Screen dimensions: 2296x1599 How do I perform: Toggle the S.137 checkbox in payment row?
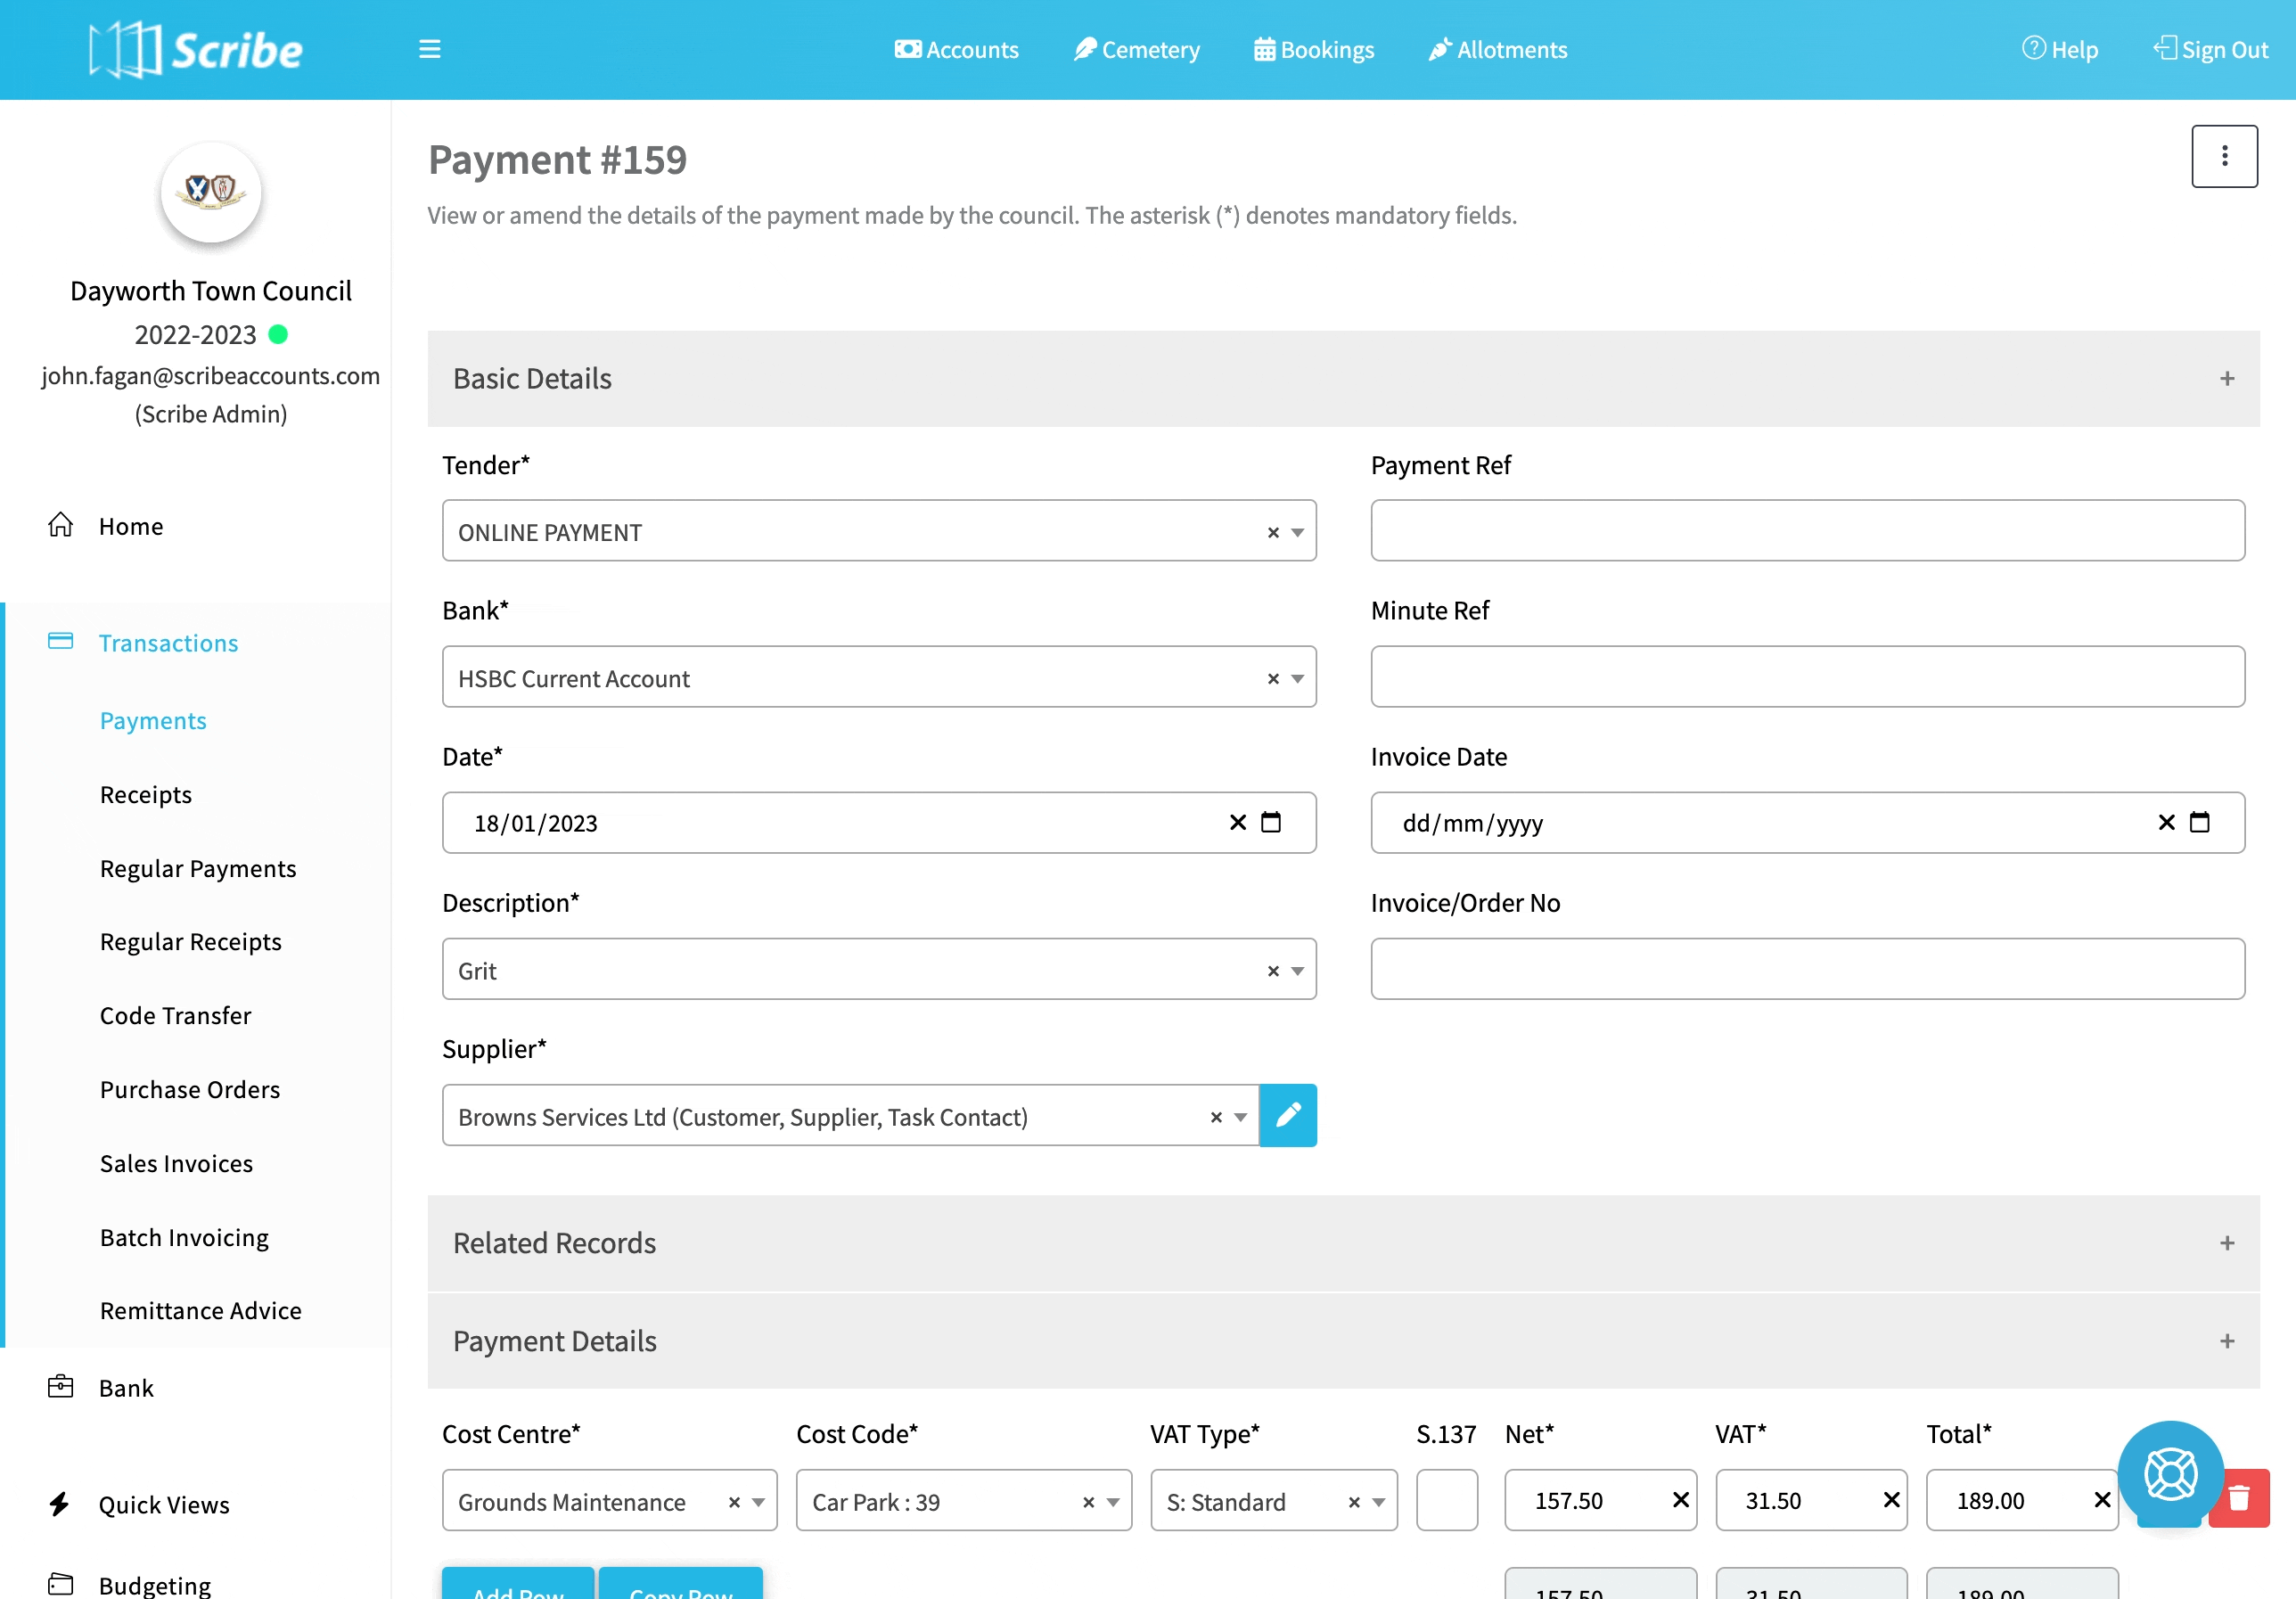[1448, 1497]
